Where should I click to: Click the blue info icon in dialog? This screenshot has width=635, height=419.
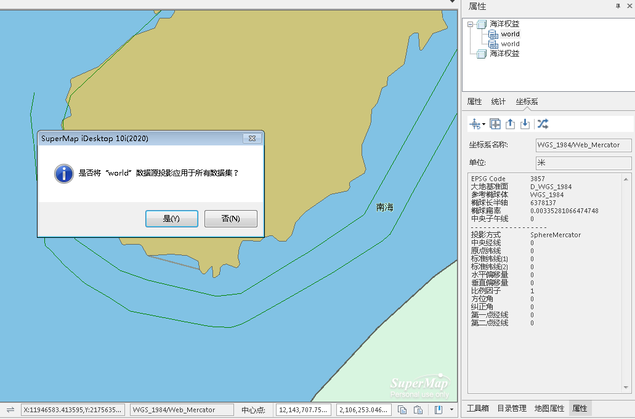(64, 174)
